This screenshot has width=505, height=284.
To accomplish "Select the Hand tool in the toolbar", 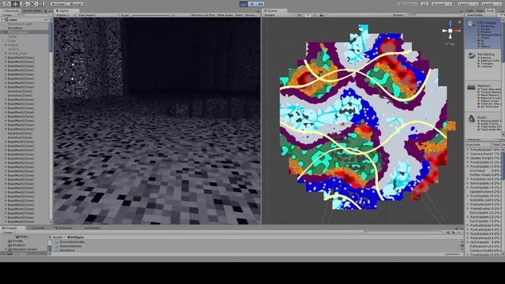I will (6, 4).
